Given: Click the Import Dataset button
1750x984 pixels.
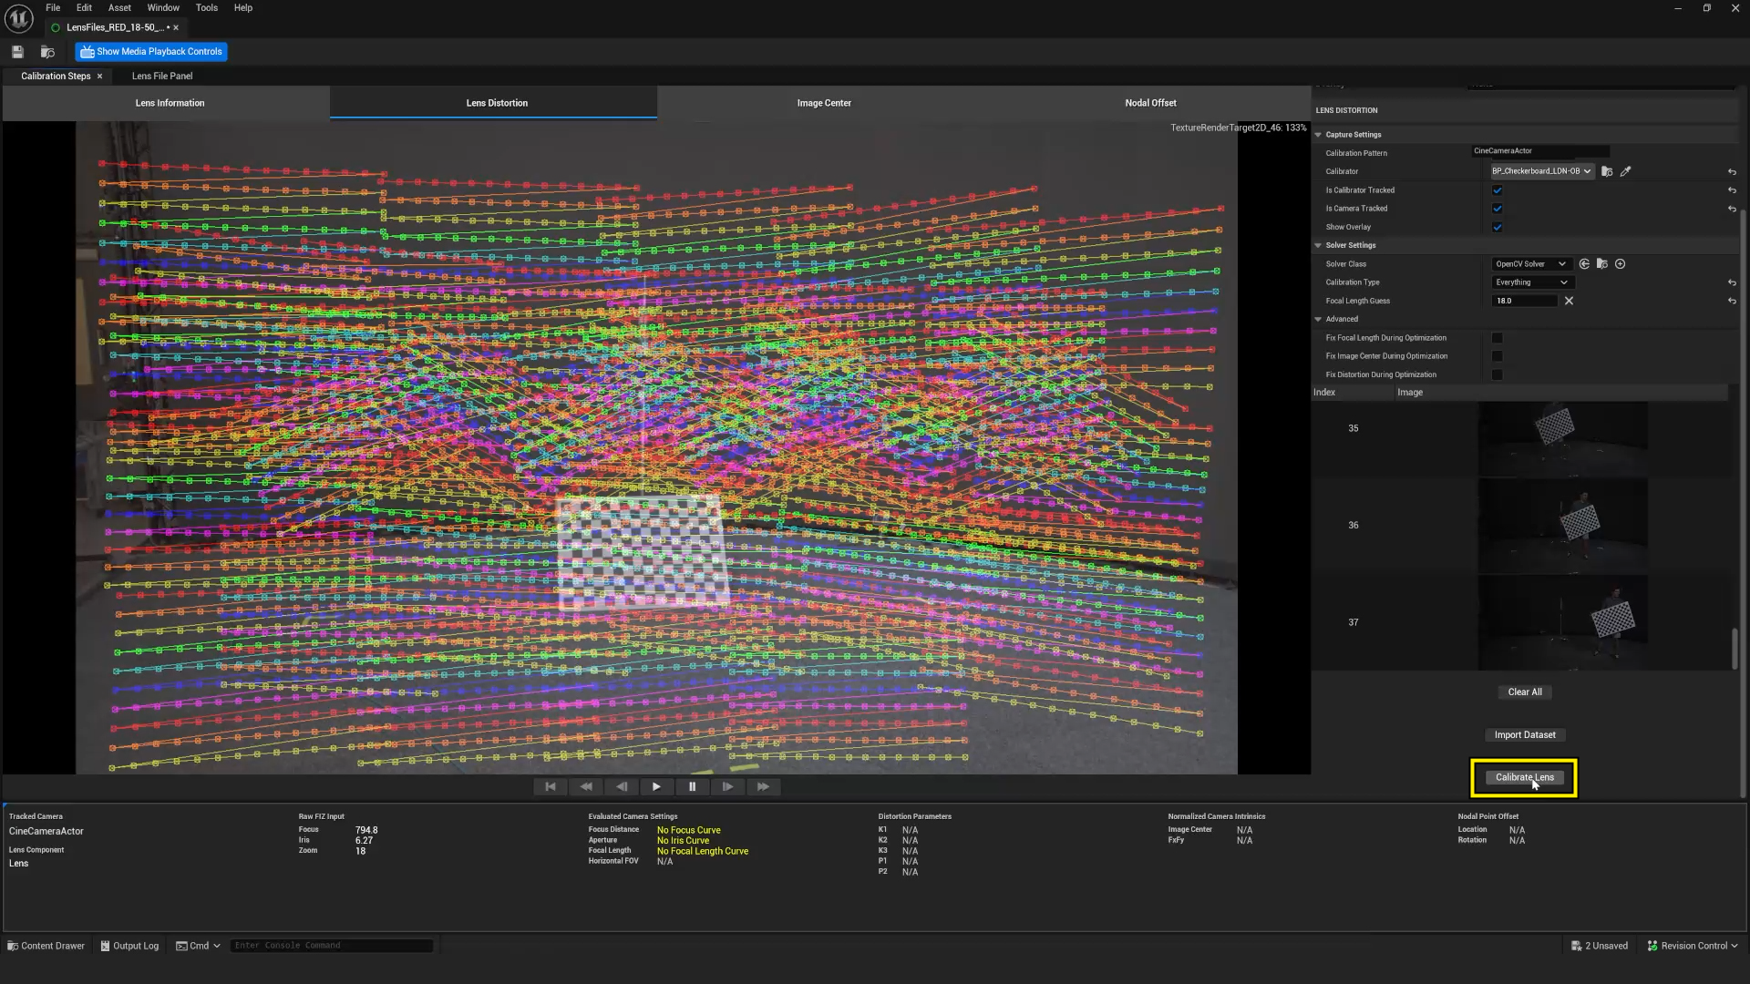Looking at the screenshot, I should [x=1525, y=735].
